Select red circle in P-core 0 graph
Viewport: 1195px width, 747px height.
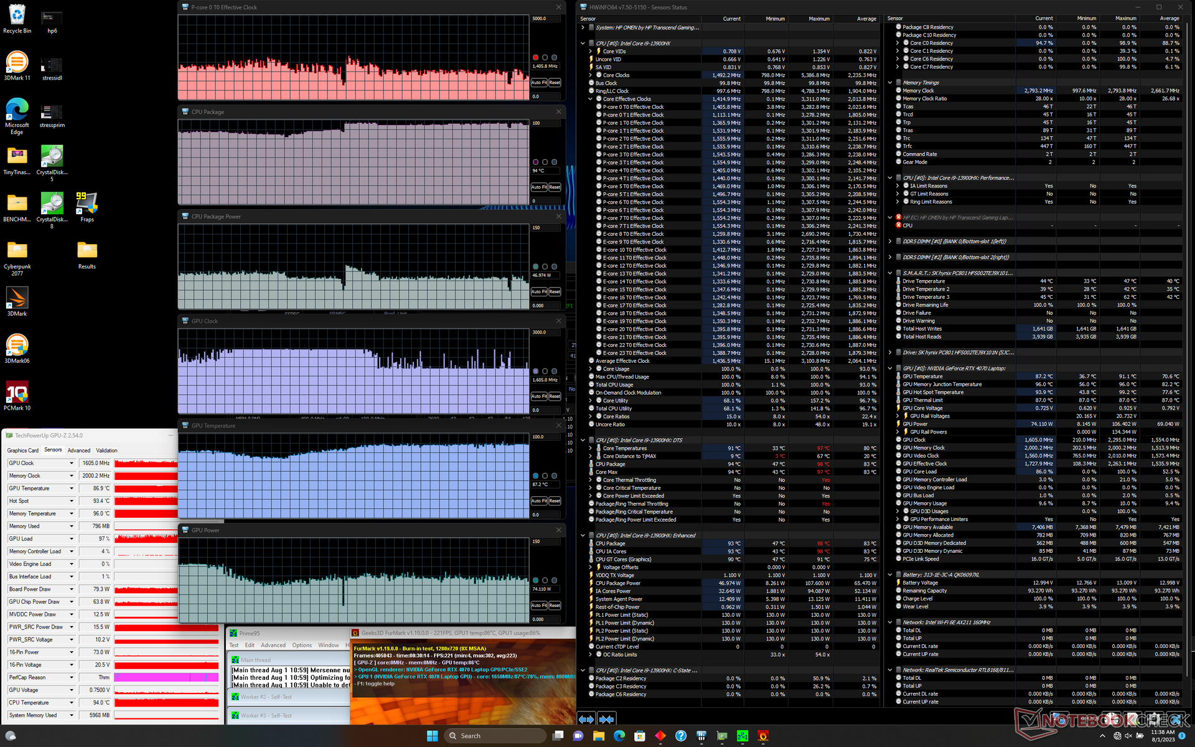(x=535, y=57)
